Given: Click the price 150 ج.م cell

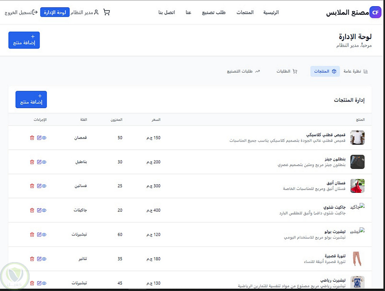Looking at the screenshot, I should tap(154, 138).
